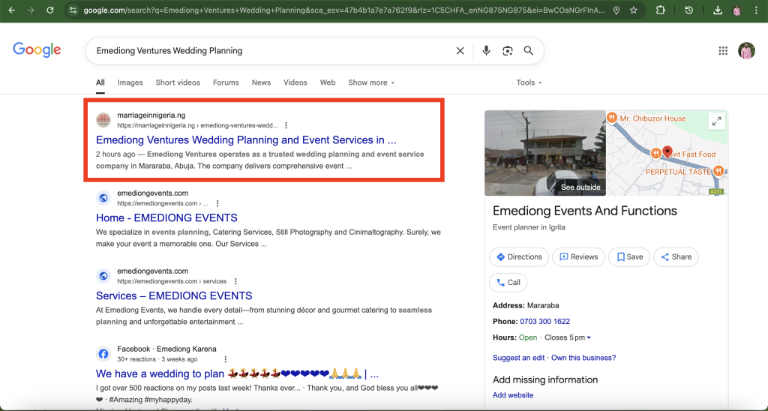The height and width of the screenshot is (411, 768).
Task: Switch to the Videos tab
Action: coord(295,82)
